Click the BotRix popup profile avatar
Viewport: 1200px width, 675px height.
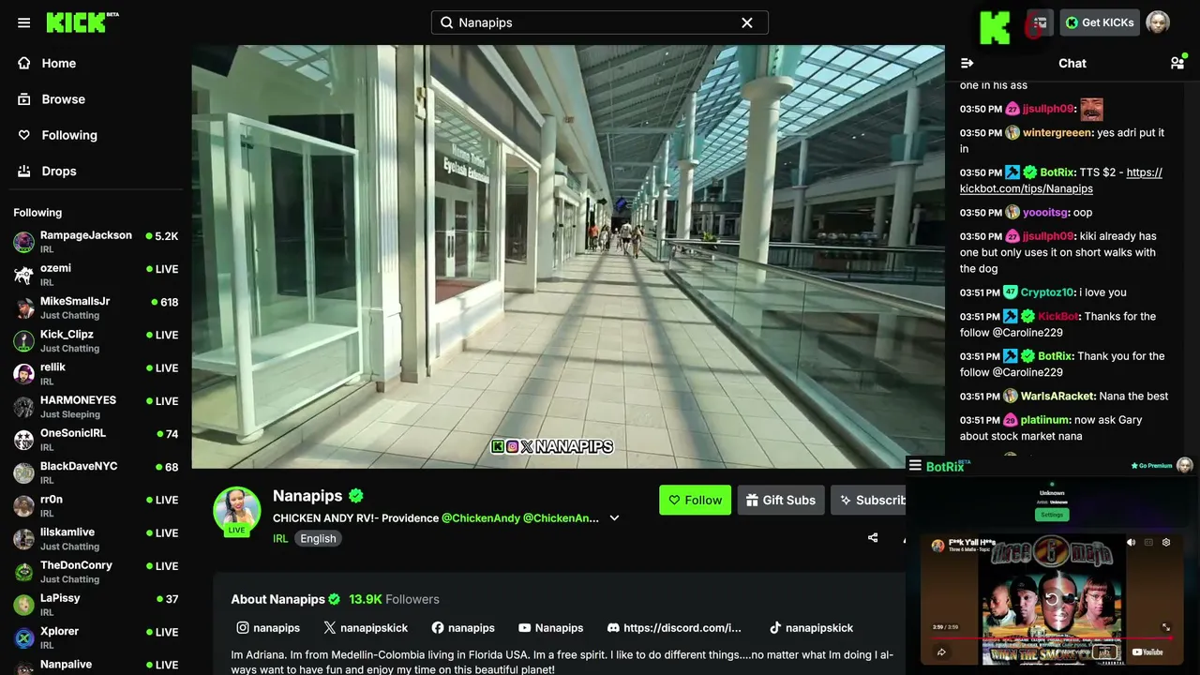coord(1185,466)
